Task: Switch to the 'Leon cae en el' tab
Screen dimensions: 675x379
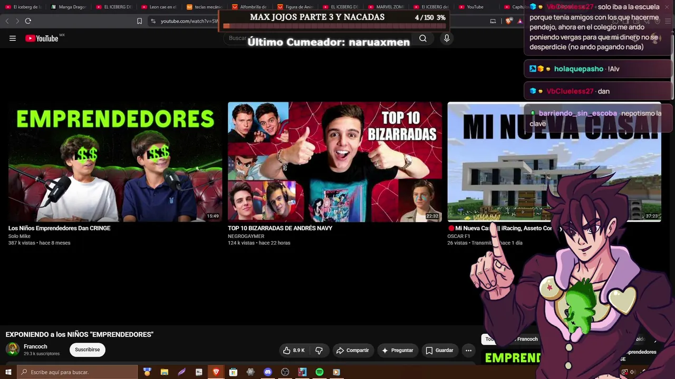Action: pyautogui.click(x=159, y=7)
